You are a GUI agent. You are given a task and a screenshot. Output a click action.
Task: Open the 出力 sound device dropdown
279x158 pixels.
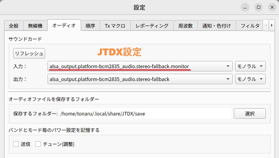[x=140, y=79]
